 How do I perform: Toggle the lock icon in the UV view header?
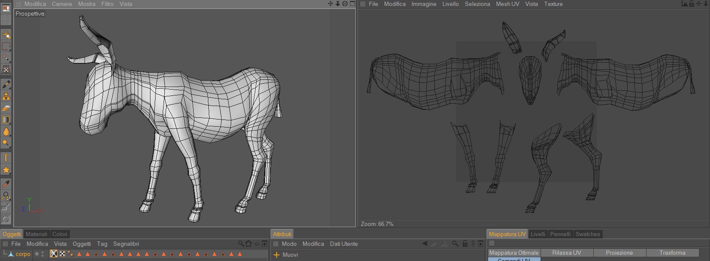(x=691, y=4)
